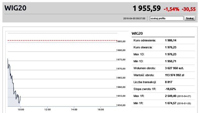Click the 12:00 time axis label
The image size is (199, 113).
click(48, 110)
